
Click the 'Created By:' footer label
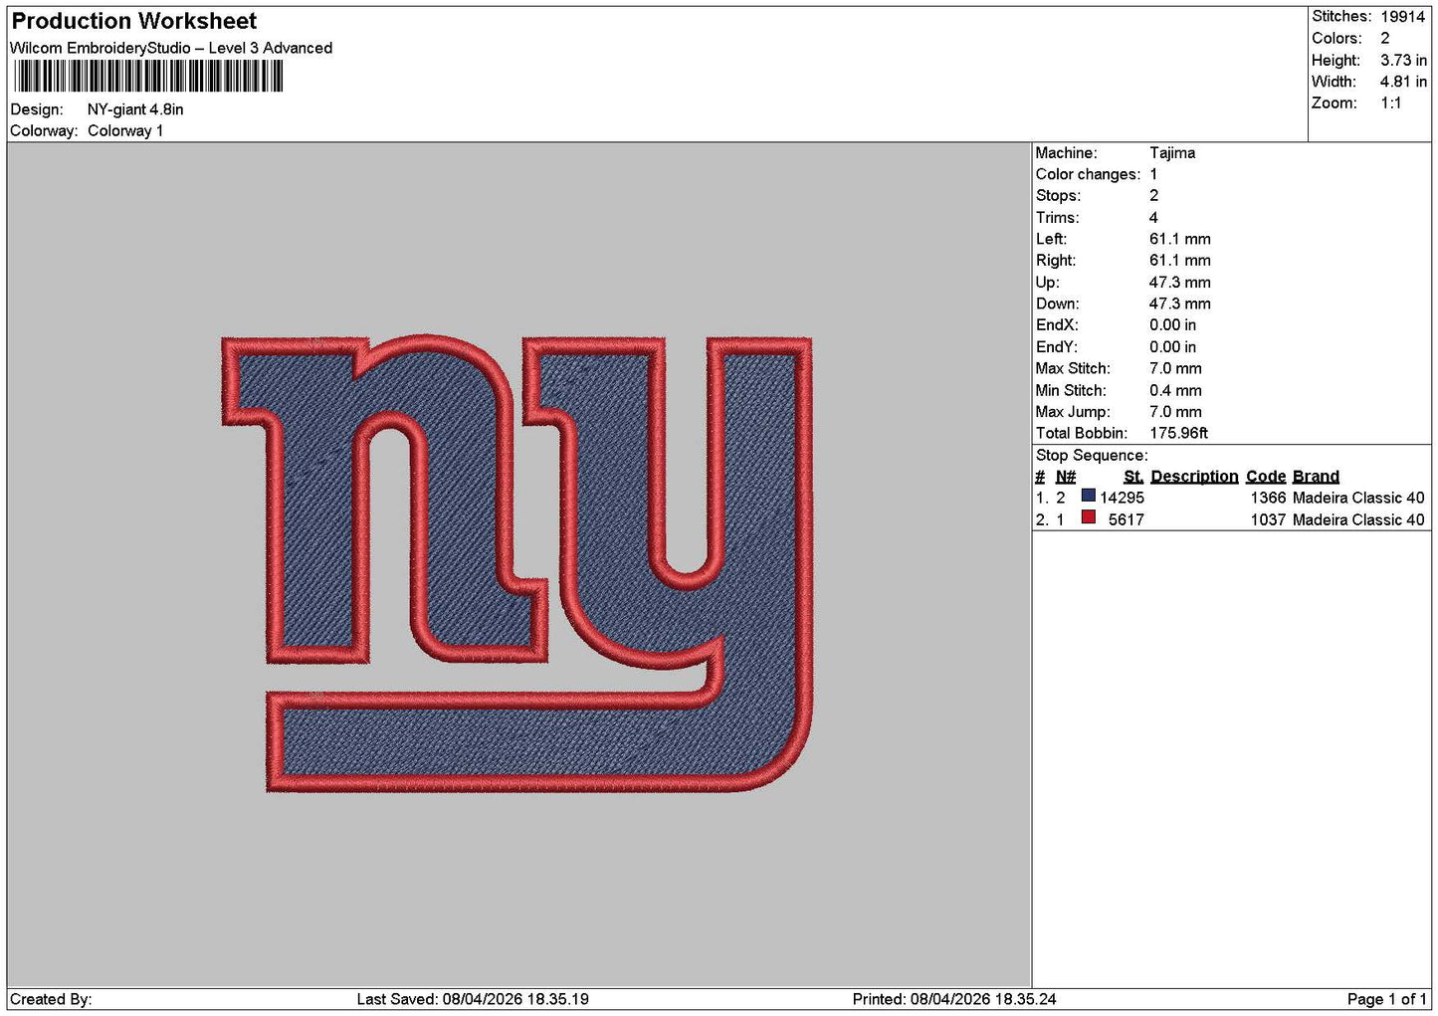click(51, 999)
